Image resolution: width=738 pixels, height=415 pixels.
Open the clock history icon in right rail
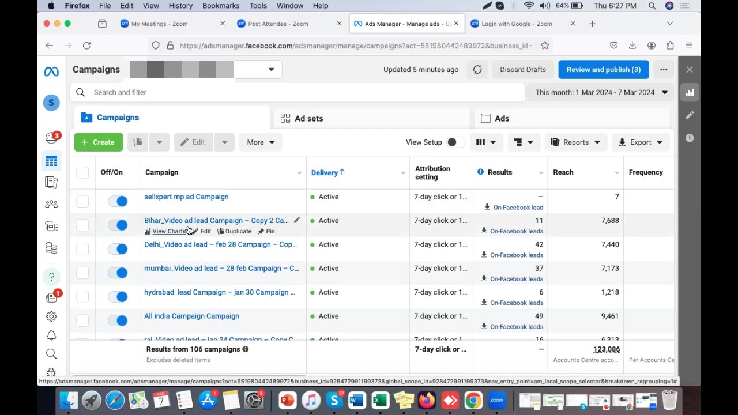coord(690,138)
